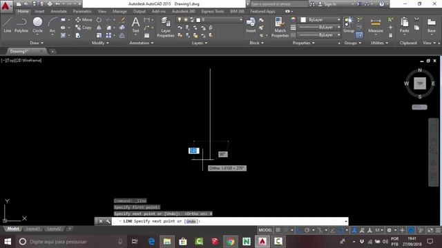
Task: Click the dynamic input length field
Action: (193, 151)
